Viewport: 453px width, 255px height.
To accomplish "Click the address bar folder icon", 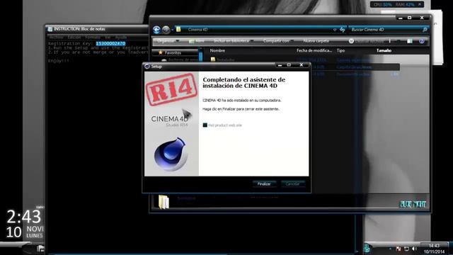I will point(178,30).
